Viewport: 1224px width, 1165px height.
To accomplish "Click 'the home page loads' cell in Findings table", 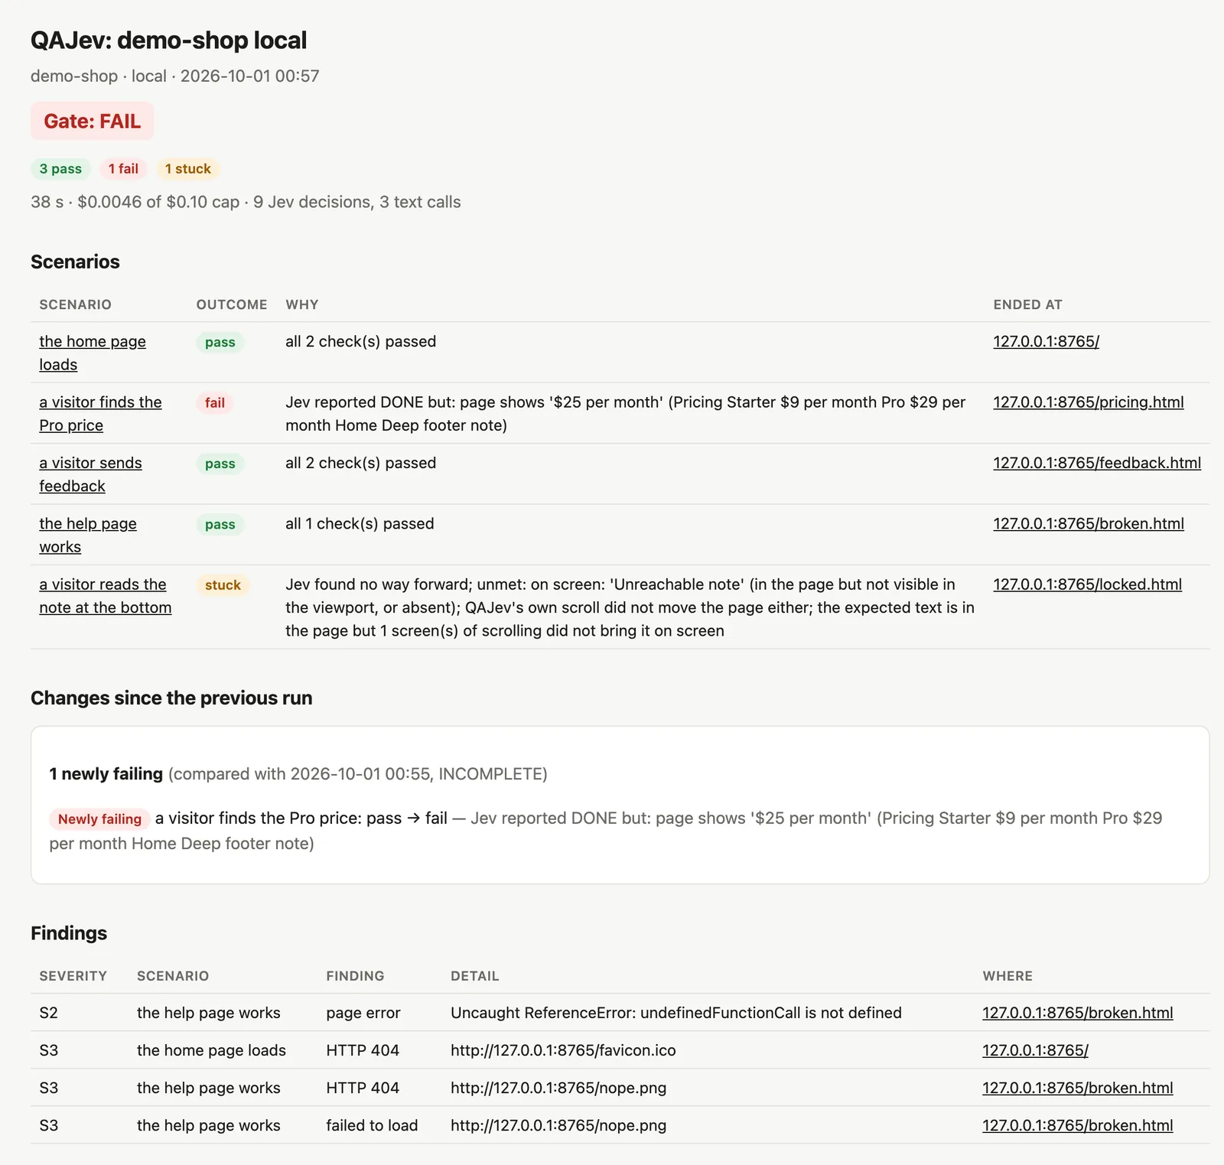I will point(211,1050).
